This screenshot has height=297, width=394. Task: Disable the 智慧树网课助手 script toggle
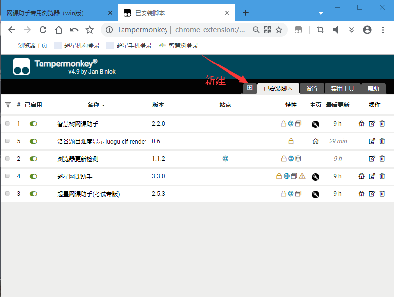pyautogui.click(x=33, y=124)
